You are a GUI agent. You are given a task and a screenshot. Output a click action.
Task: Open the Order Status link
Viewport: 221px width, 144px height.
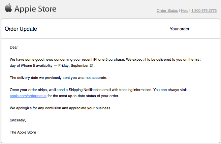[x=167, y=10]
